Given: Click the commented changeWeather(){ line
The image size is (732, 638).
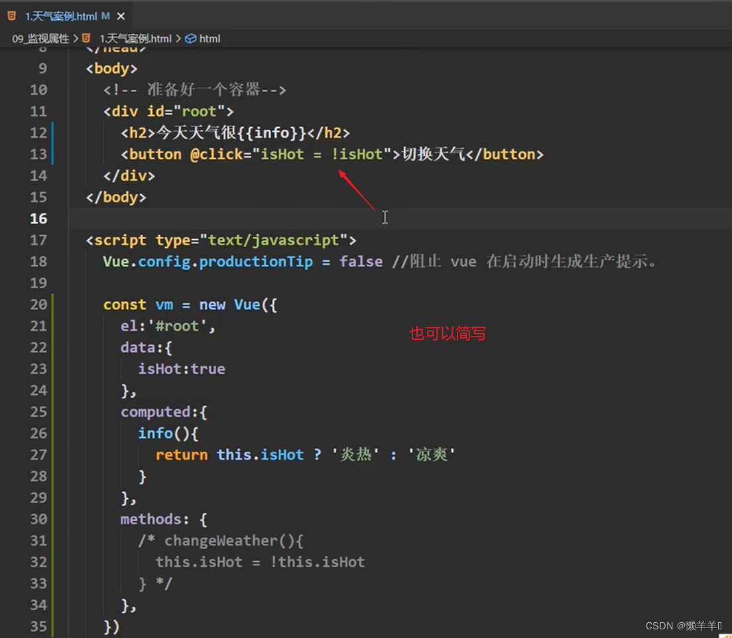Looking at the screenshot, I should click(221, 541).
